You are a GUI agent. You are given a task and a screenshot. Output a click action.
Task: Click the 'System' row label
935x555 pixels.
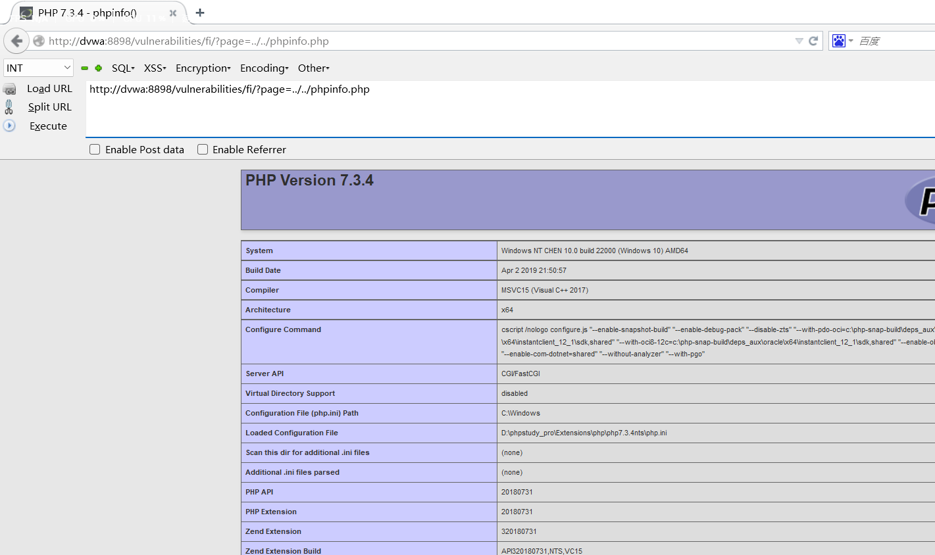click(x=259, y=251)
